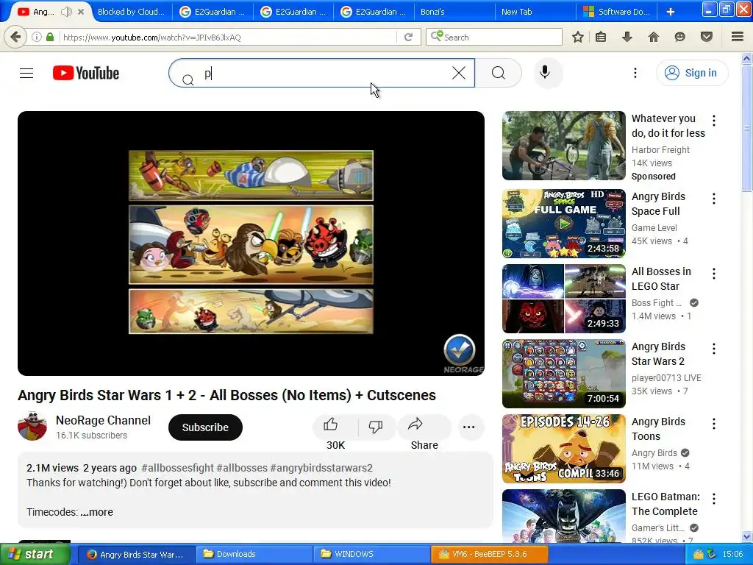Open menu for All Bosses in LEGO Star

[714, 274]
